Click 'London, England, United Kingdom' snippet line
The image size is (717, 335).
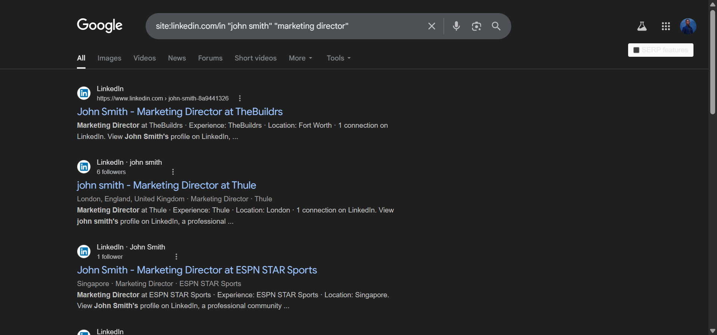click(x=174, y=199)
